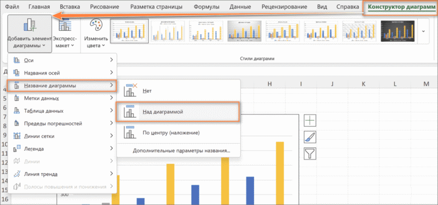Select the fifth chart style thumbnail
The width and height of the screenshot is (438, 205).
pos(283,31)
